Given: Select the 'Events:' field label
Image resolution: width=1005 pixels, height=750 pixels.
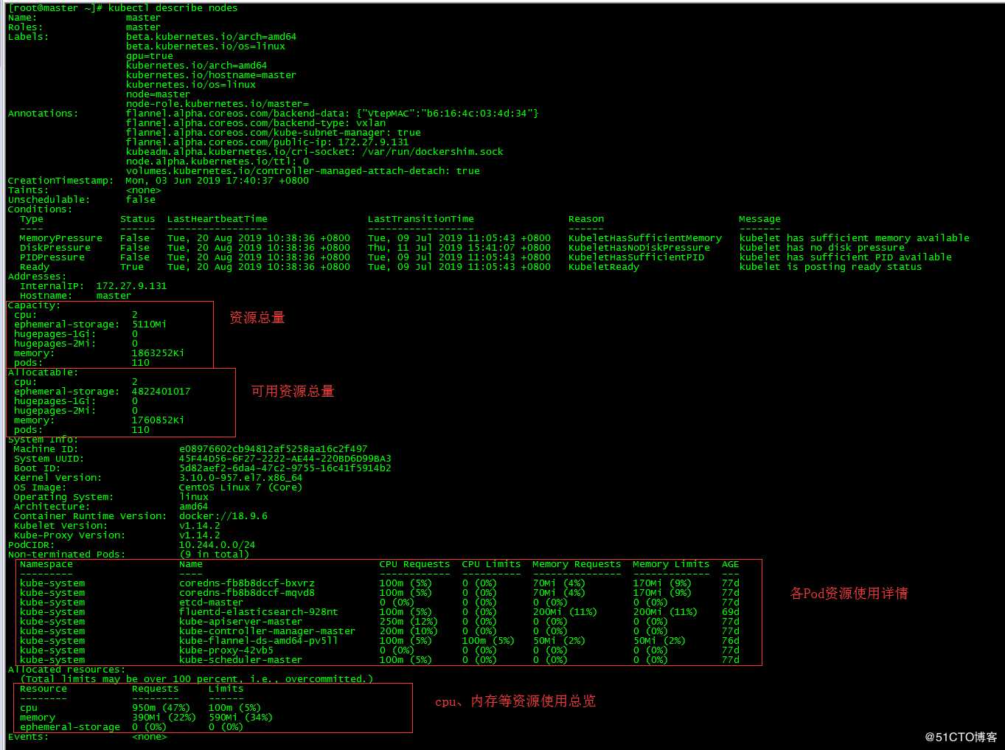Looking at the screenshot, I should click(28, 737).
